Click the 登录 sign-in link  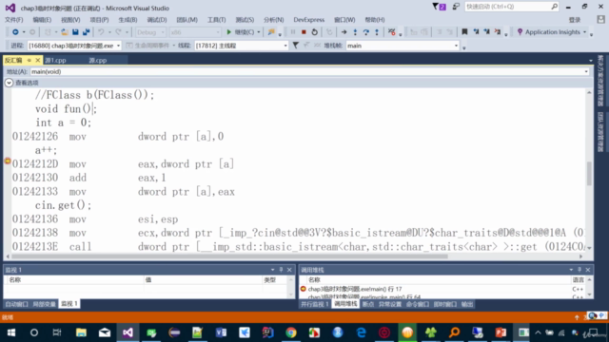click(575, 20)
